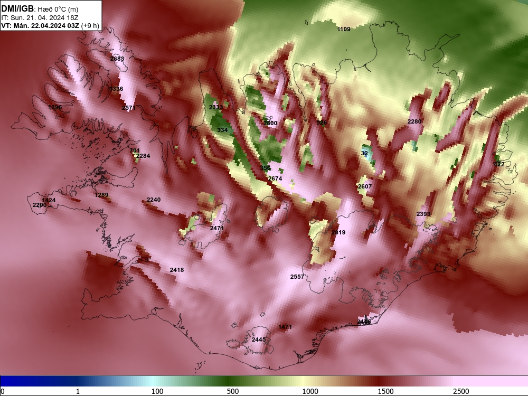Click the colorbar label 100

[157, 391]
